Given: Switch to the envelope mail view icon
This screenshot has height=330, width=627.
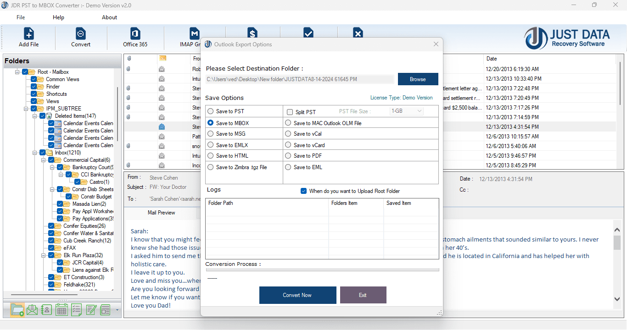Looking at the screenshot, I should tap(32, 310).
